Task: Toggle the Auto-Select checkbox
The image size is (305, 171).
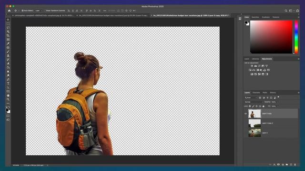Action: coord(22,10)
